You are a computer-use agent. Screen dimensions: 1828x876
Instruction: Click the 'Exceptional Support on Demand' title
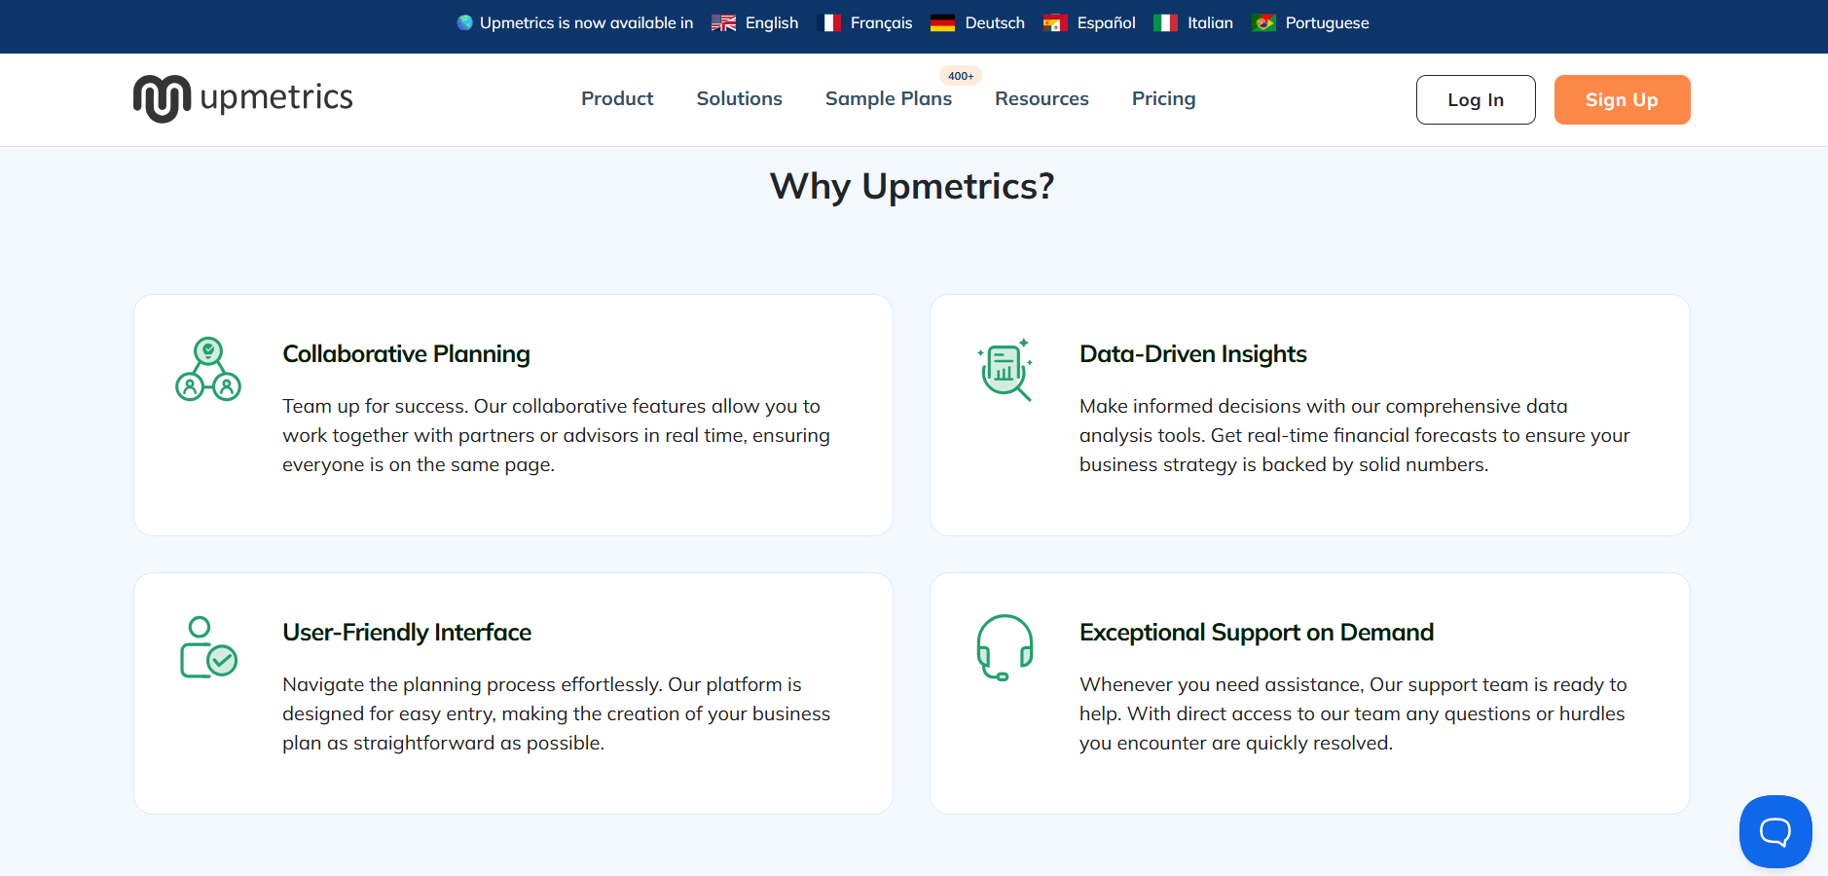[x=1257, y=633]
